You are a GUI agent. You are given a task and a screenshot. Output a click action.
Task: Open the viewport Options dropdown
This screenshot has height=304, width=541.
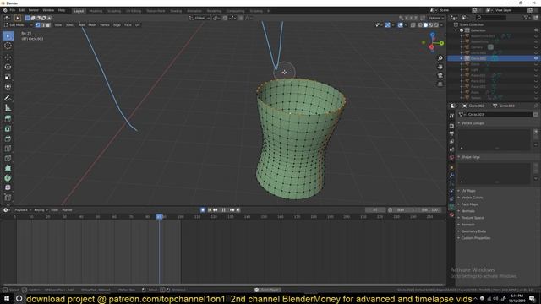coord(436,18)
